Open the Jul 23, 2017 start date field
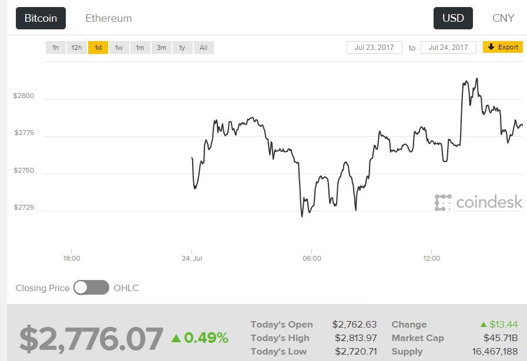The height and width of the screenshot is (361, 527). [x=374, y=48]
